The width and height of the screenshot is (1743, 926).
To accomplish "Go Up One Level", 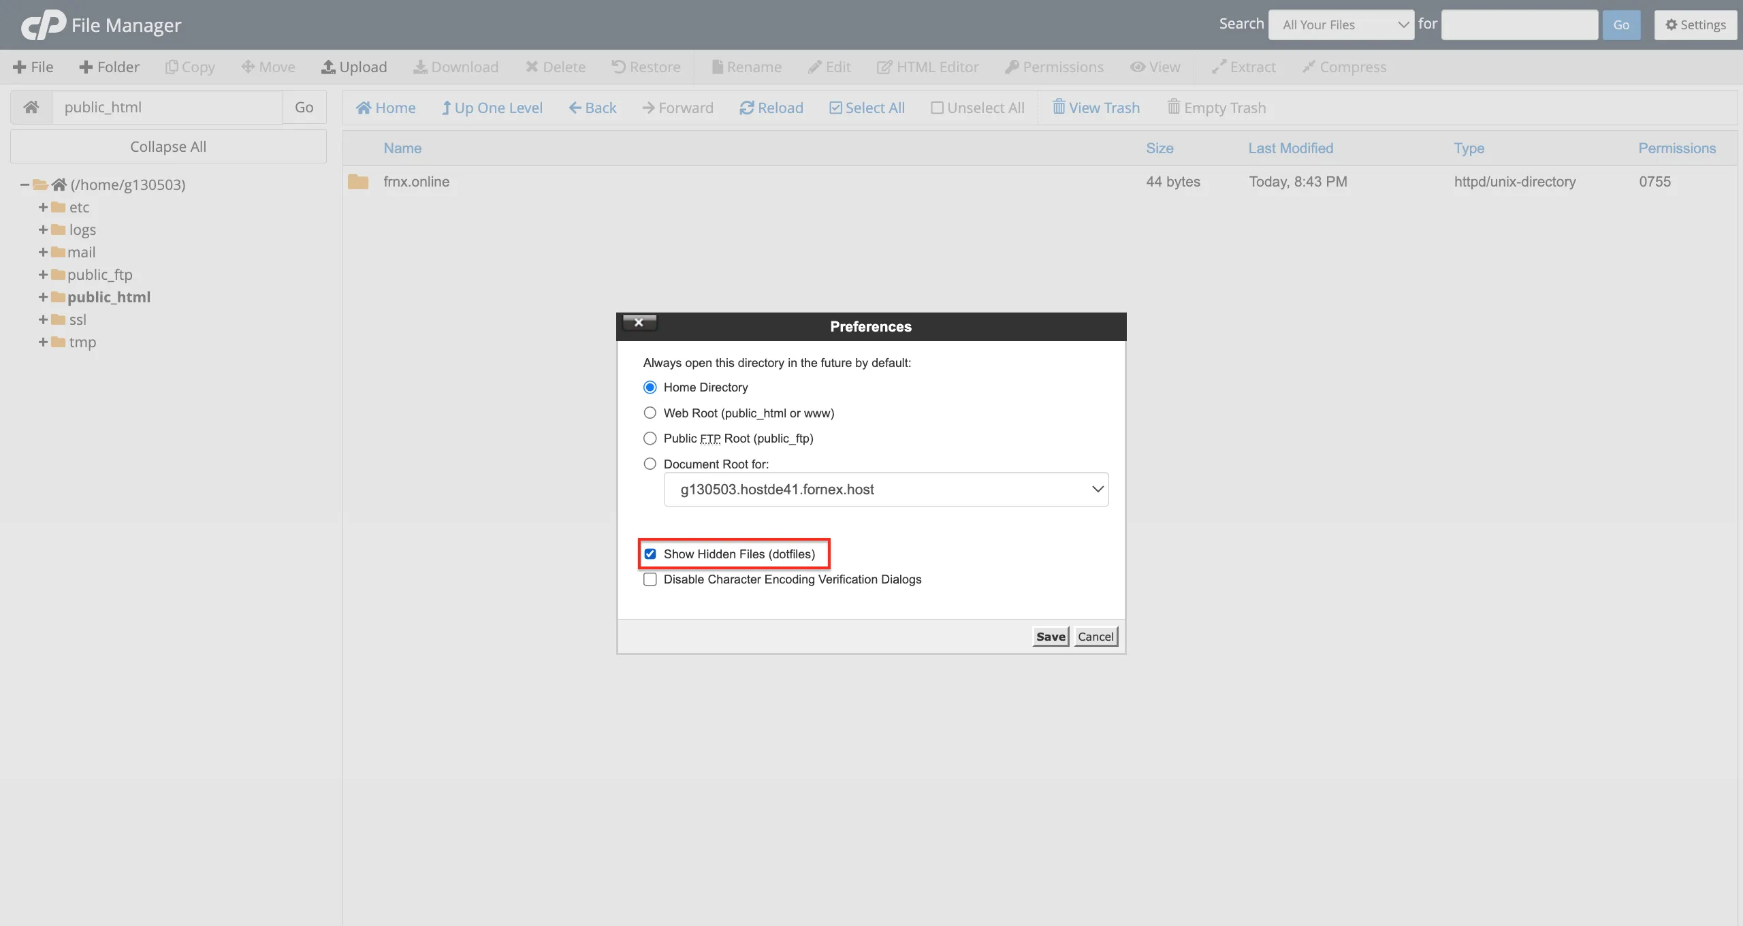I will tap(492, 108).
